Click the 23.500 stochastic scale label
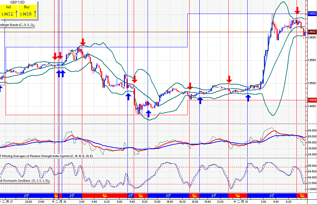317x205 pixels. (x=312, y=183)
